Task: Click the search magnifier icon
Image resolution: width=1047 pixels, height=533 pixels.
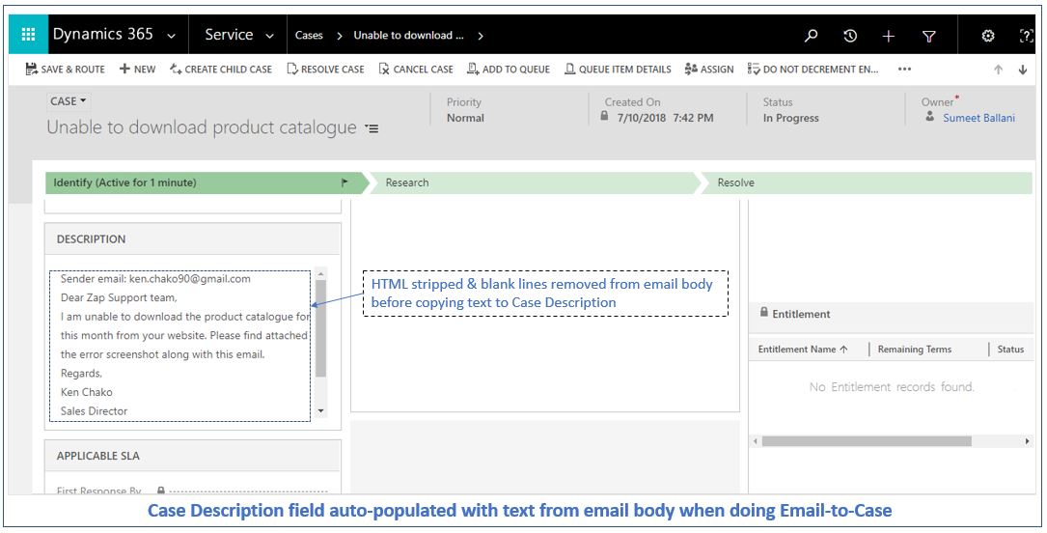Action: pos(812,36)
